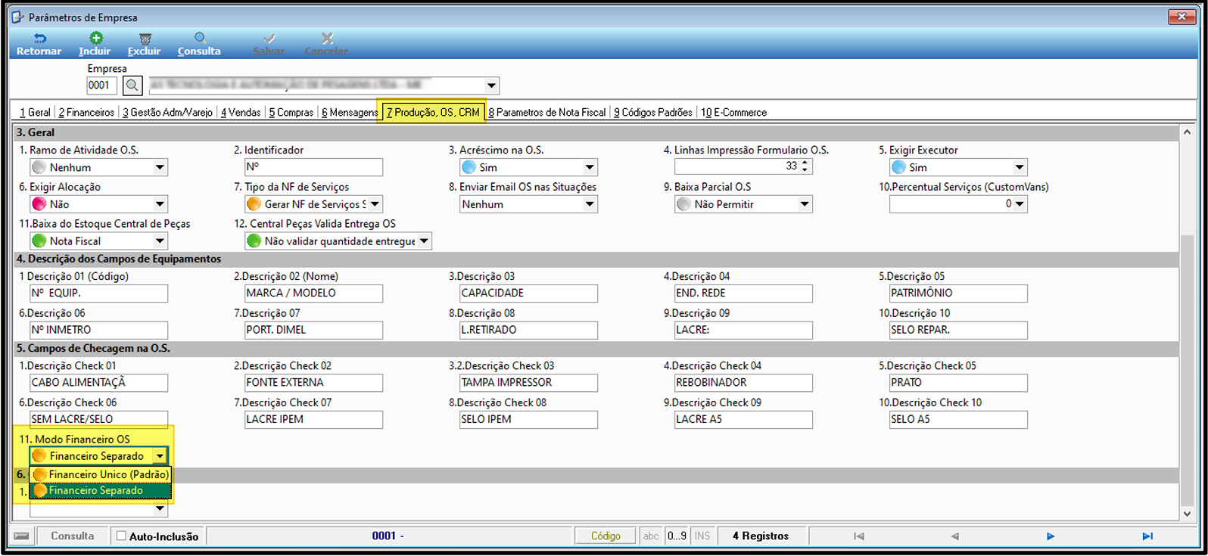Click the keyboard icon in status bar

point(22,536)
